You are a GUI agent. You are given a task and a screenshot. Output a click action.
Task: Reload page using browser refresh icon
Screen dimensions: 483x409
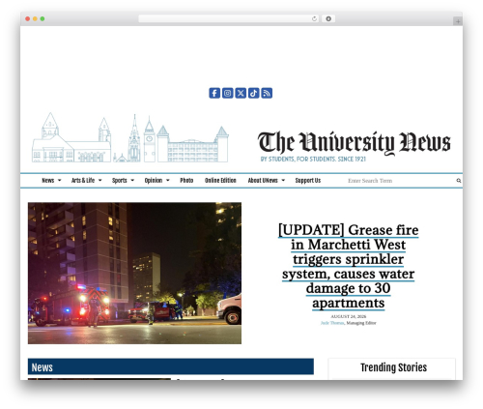[314, 19]
